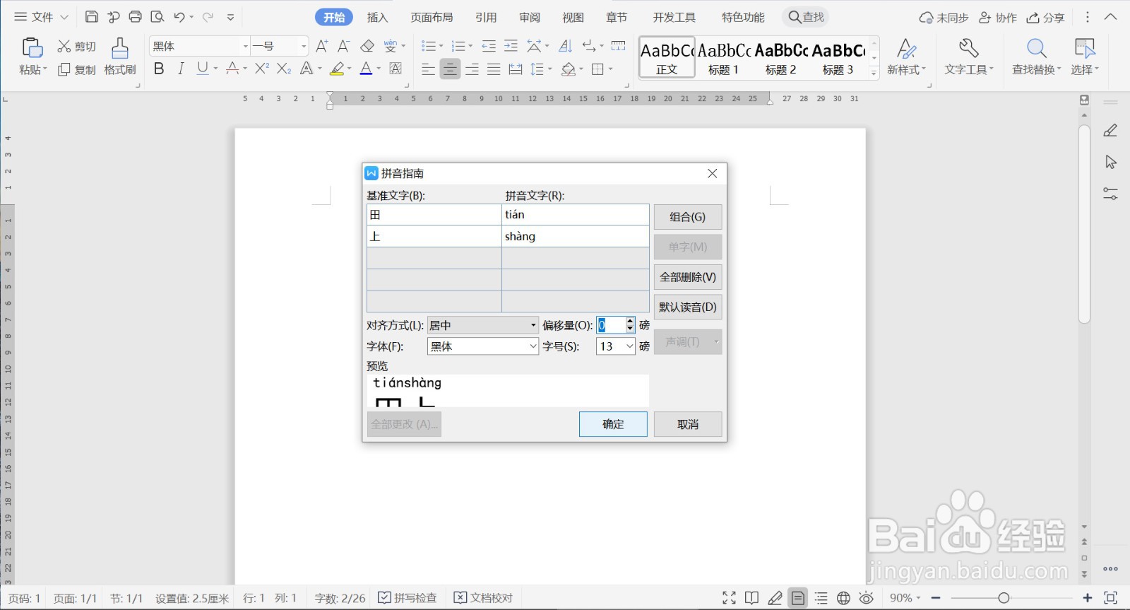Click the 偏移量 offset input field
1130x610 pixels.
coord(610,325)
